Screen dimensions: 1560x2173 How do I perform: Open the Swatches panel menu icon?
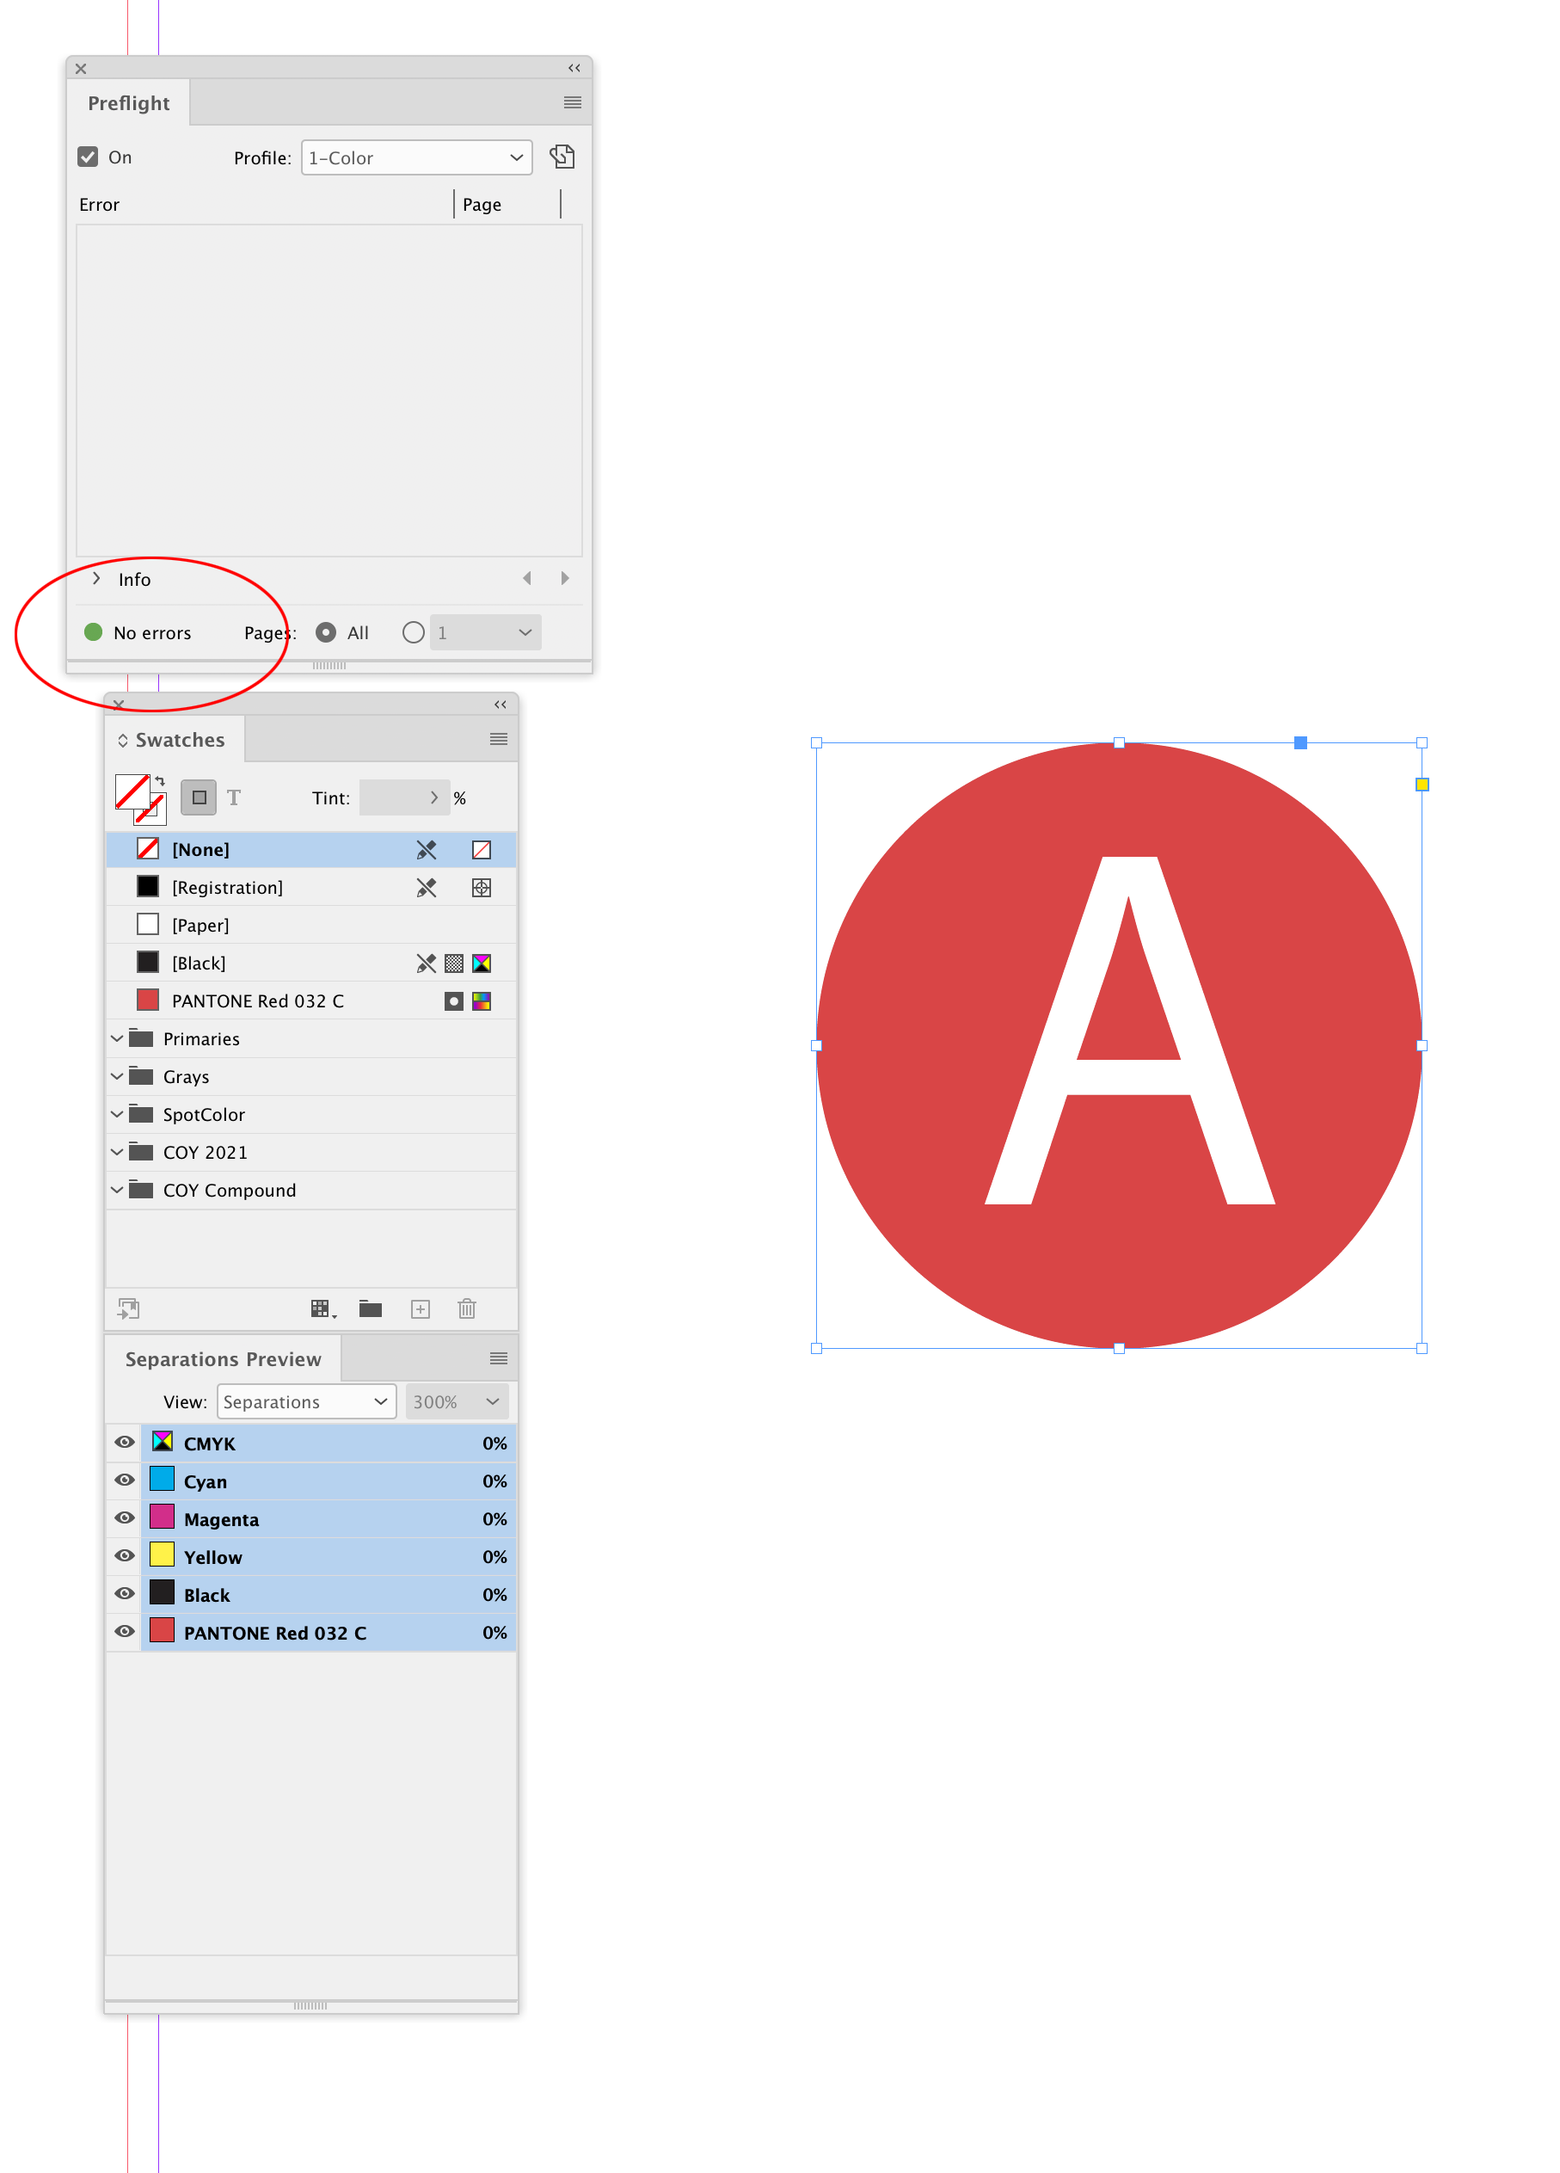pyautogui.click(x=498, y=738)
